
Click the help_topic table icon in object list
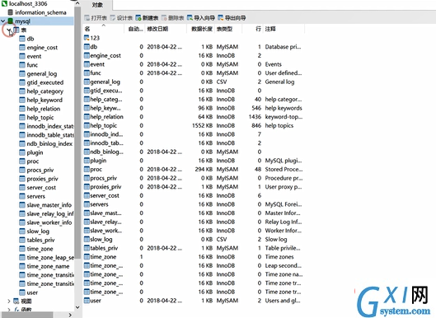pyautogui.click(x=87, y=125)
